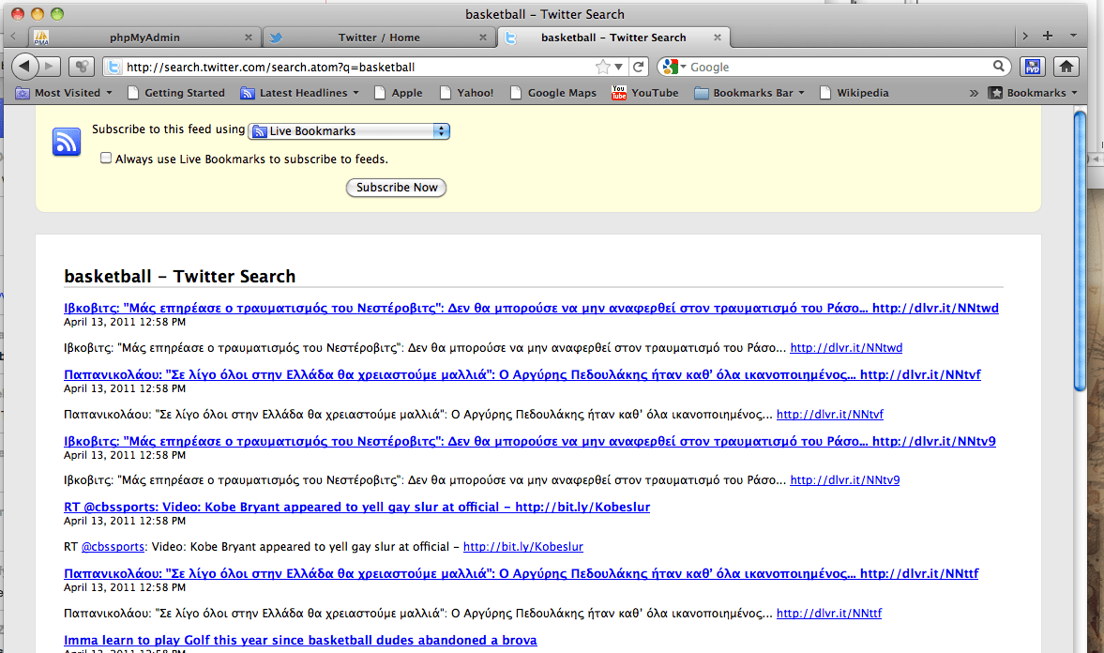Screen dimensions: 1104x653
Task: Run the search via the magnifier icon
Action: click(x=997, y=66)
